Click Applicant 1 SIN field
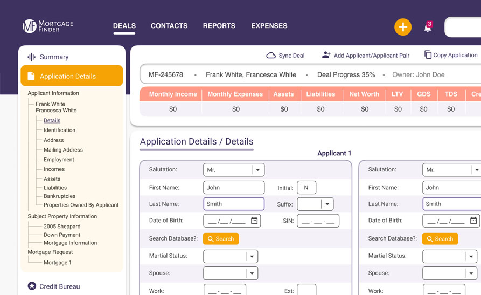This screenshot has height=295, width=481. [318, 221]
